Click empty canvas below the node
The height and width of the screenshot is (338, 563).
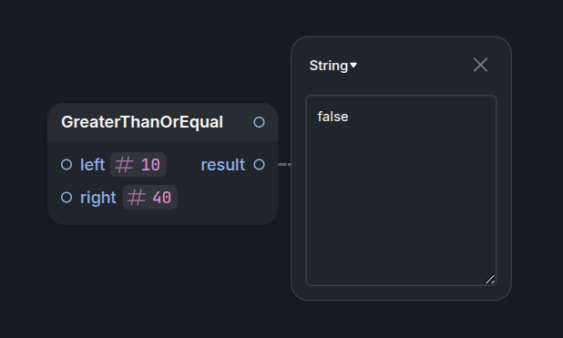click(x=162, y=281)
